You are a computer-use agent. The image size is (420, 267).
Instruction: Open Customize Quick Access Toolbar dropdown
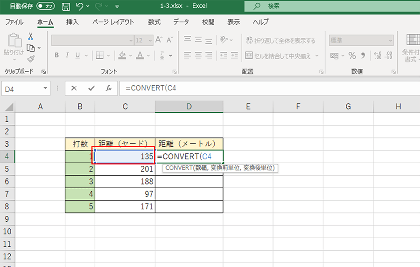[117, 6]
